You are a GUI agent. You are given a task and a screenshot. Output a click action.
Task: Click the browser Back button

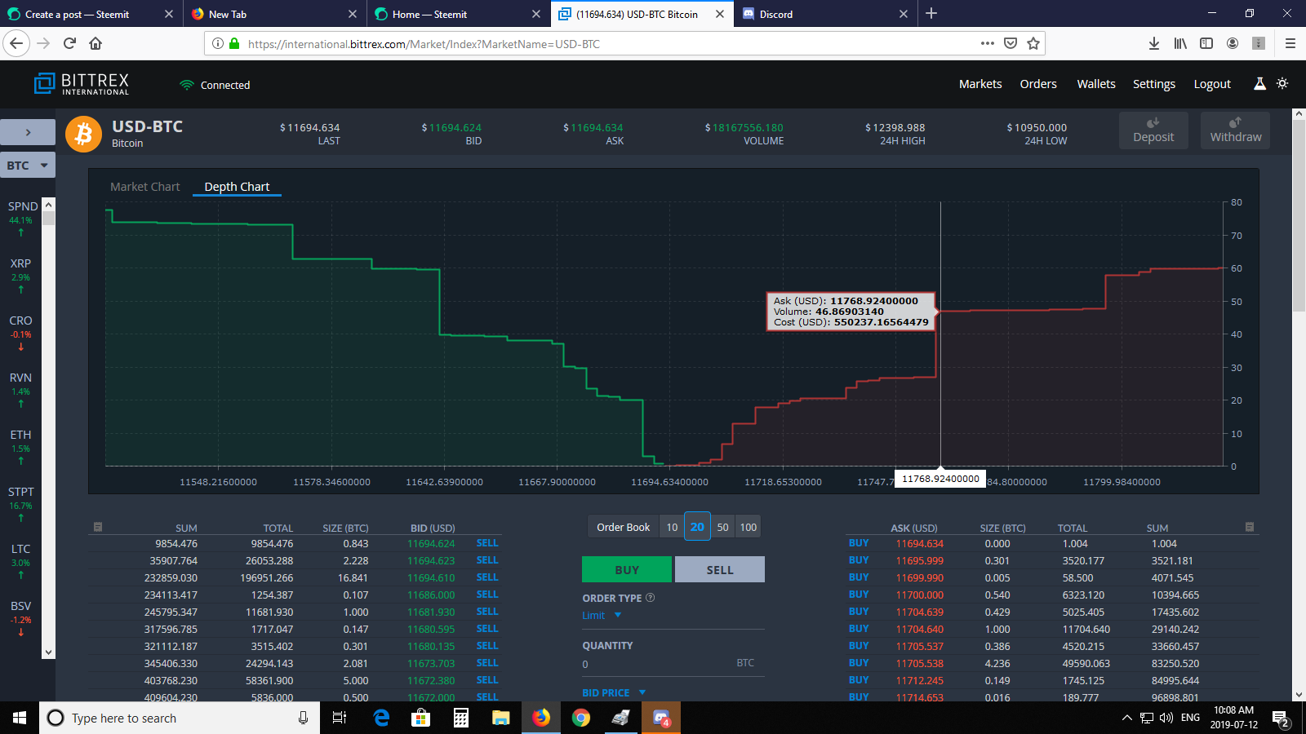[17, 43]
